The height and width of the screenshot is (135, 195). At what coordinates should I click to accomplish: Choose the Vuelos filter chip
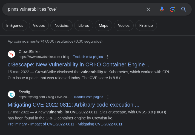pyautogui.click(x=124, y=25)
